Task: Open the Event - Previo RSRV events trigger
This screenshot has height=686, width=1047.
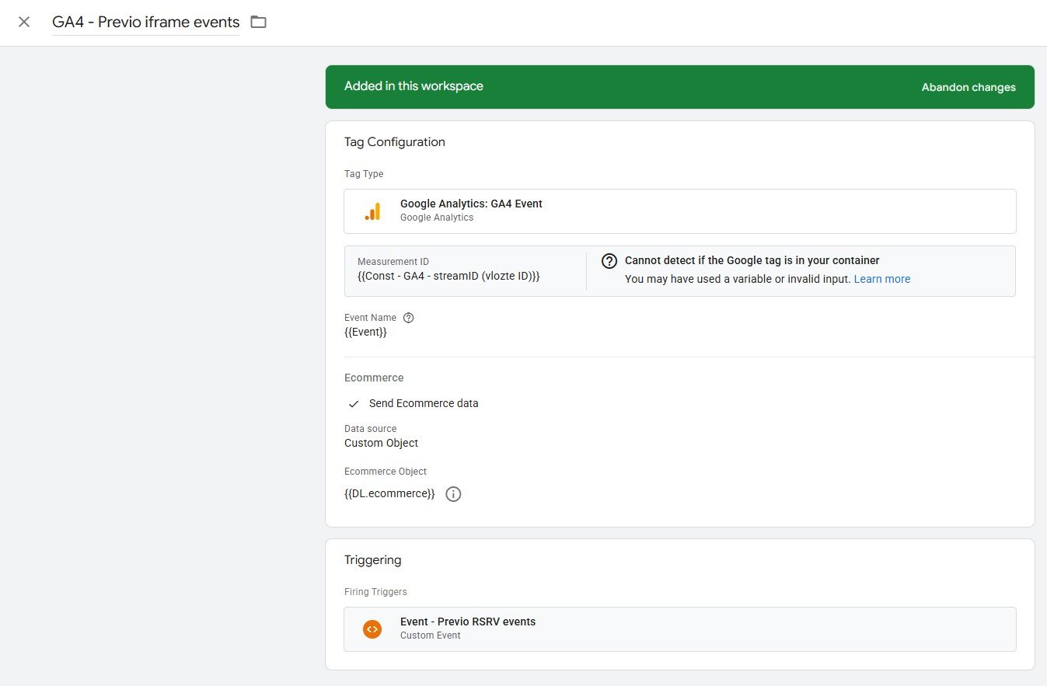Action: pos(467,622)
